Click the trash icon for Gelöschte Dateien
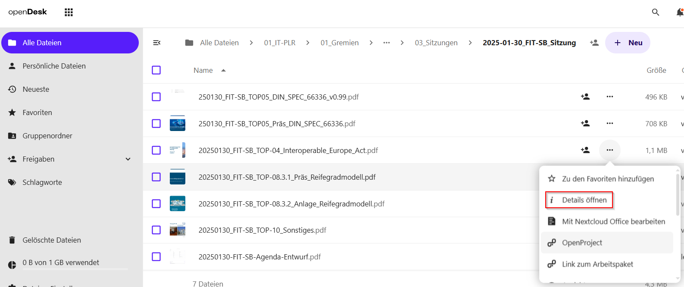The image size is (684, 287). pos(12,240)
